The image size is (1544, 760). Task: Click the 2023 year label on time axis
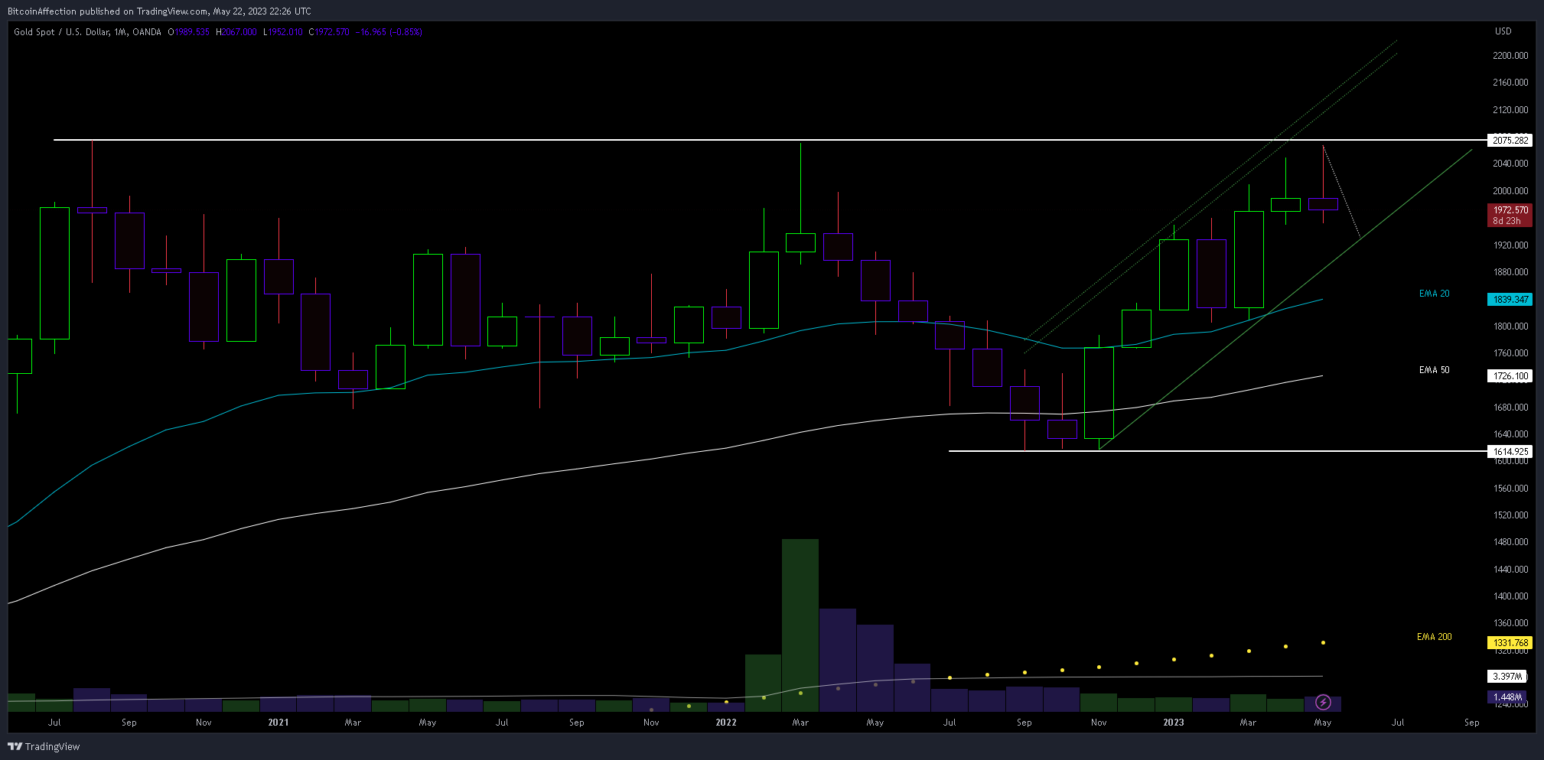(1174, 723)
